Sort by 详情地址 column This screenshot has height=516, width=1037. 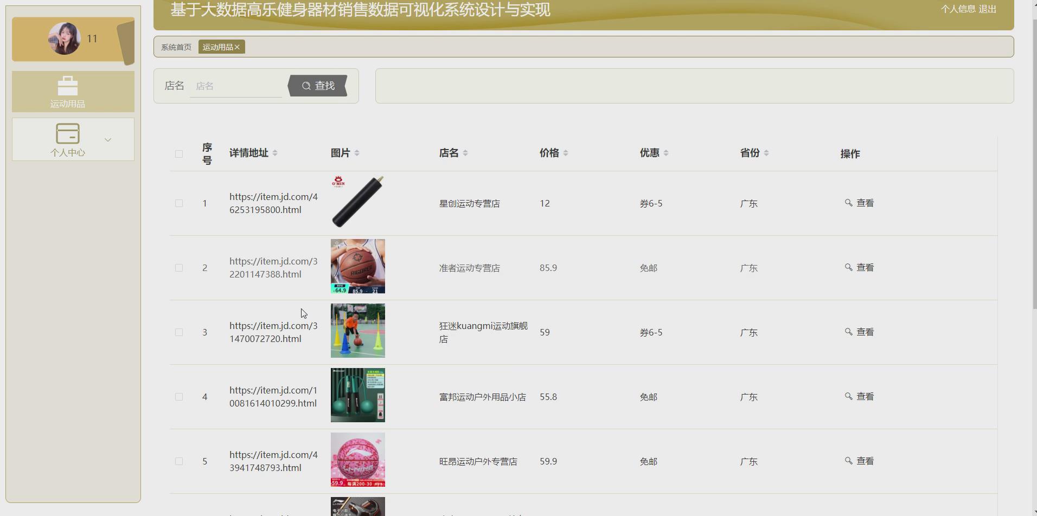tap(275, 153)
